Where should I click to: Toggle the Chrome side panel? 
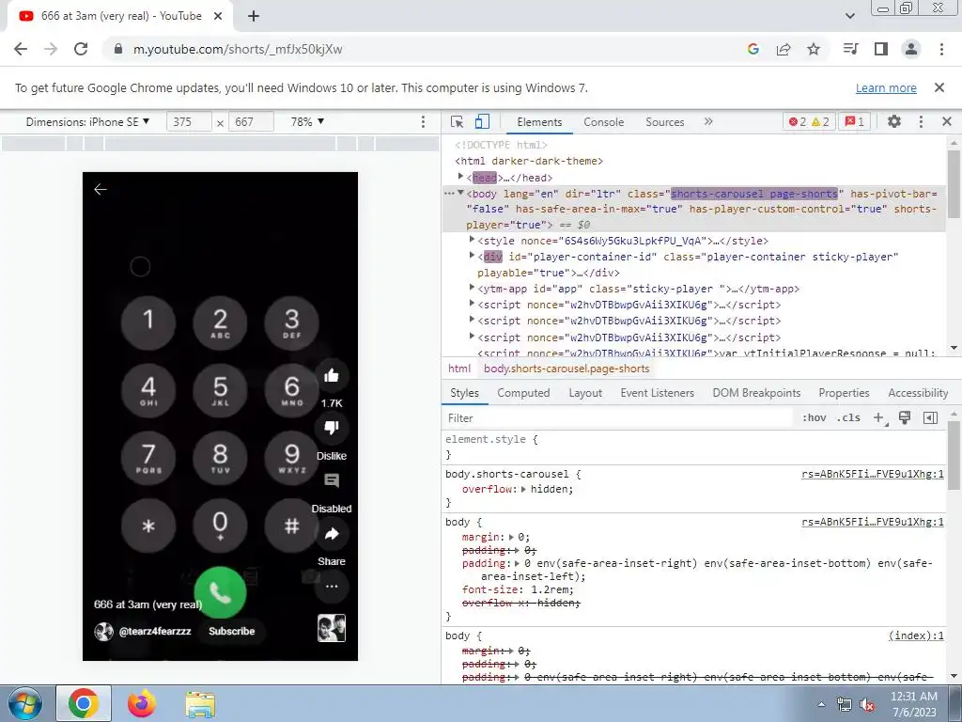(x=881, y=49)
